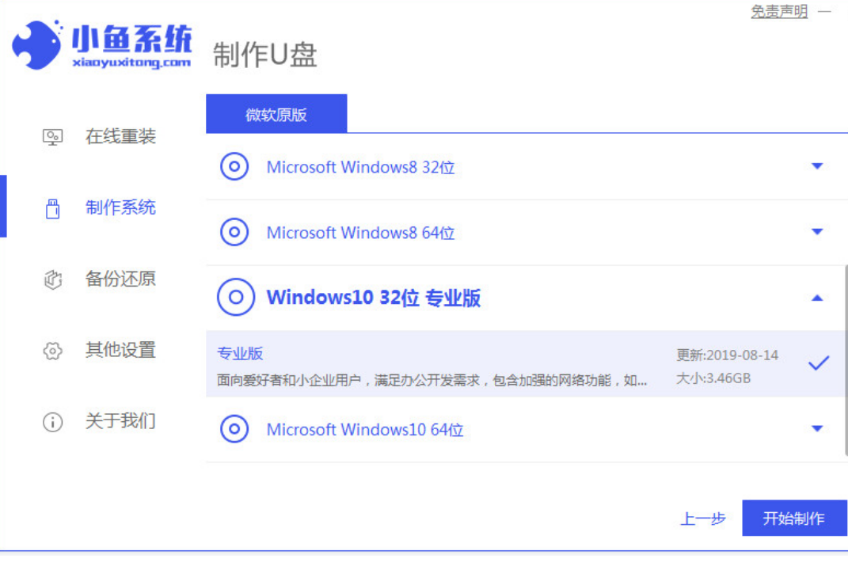Go back with 上一步 link

point(702,519)
